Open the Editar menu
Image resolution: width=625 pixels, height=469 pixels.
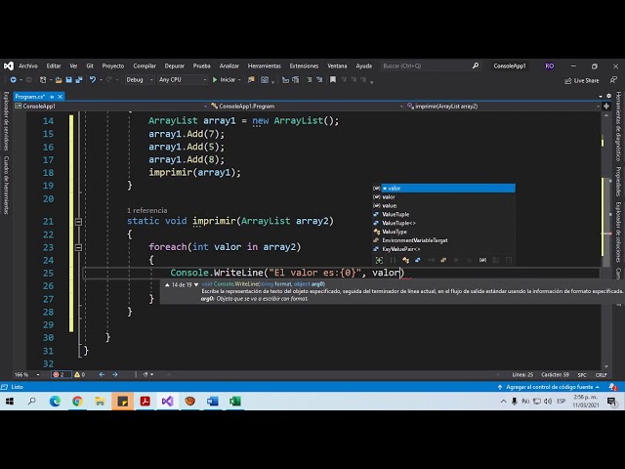(x=54, y=65)
